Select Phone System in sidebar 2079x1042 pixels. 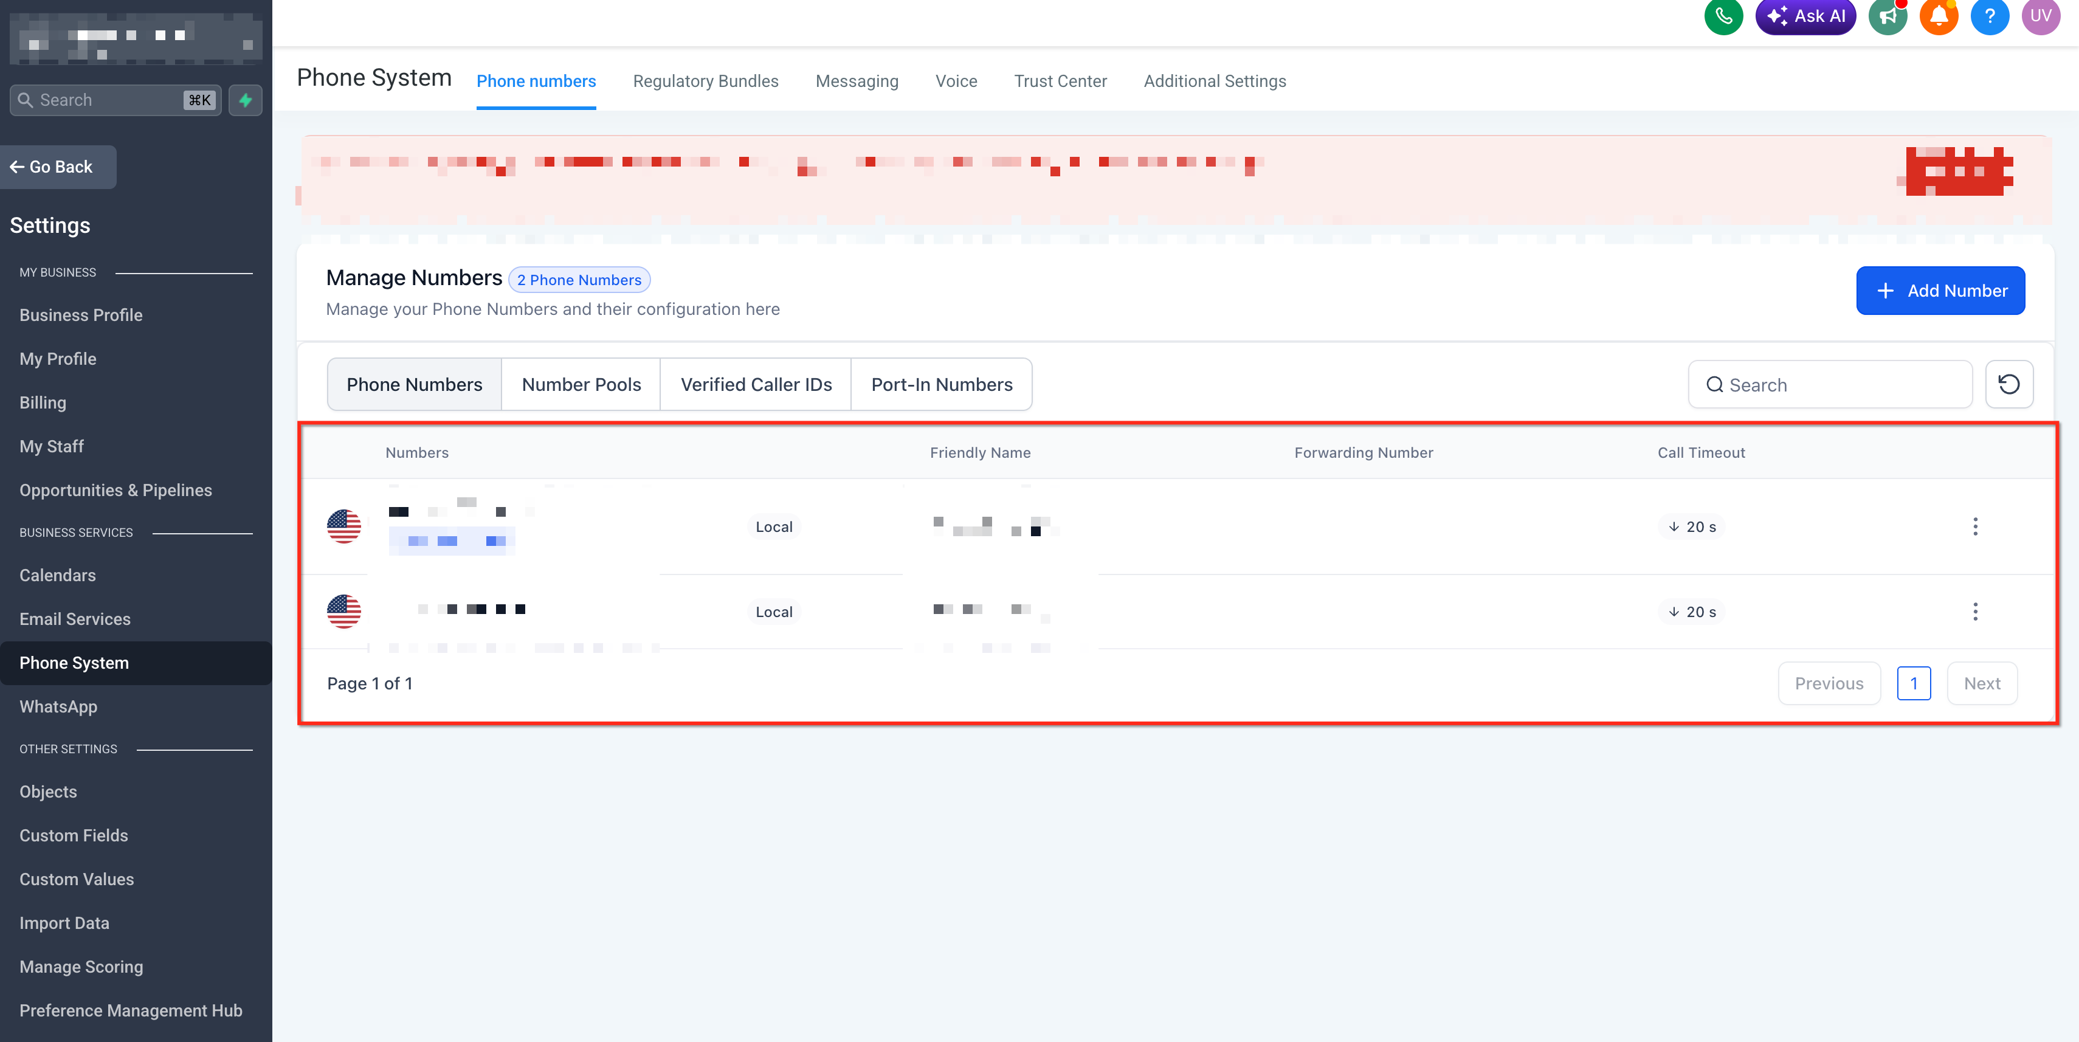click(136, 663)
